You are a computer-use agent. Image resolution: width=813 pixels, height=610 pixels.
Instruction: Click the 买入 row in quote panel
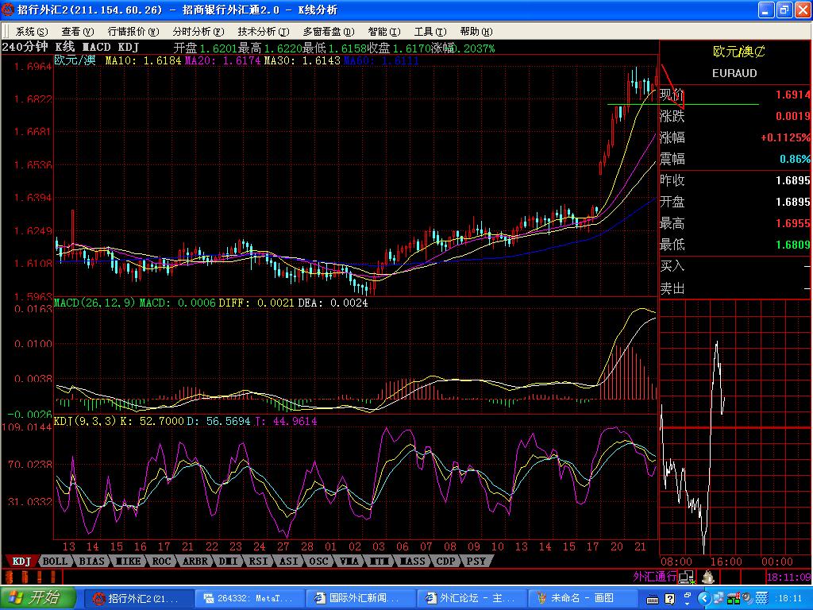pos(734,267)
